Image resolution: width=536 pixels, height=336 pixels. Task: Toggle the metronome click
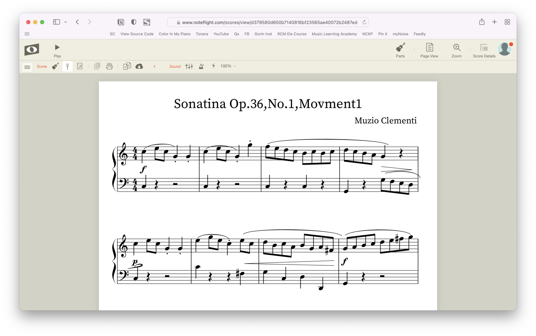[201, 66]
